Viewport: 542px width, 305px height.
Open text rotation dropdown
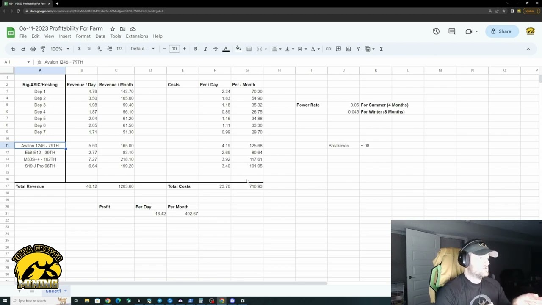pos(315,49)
